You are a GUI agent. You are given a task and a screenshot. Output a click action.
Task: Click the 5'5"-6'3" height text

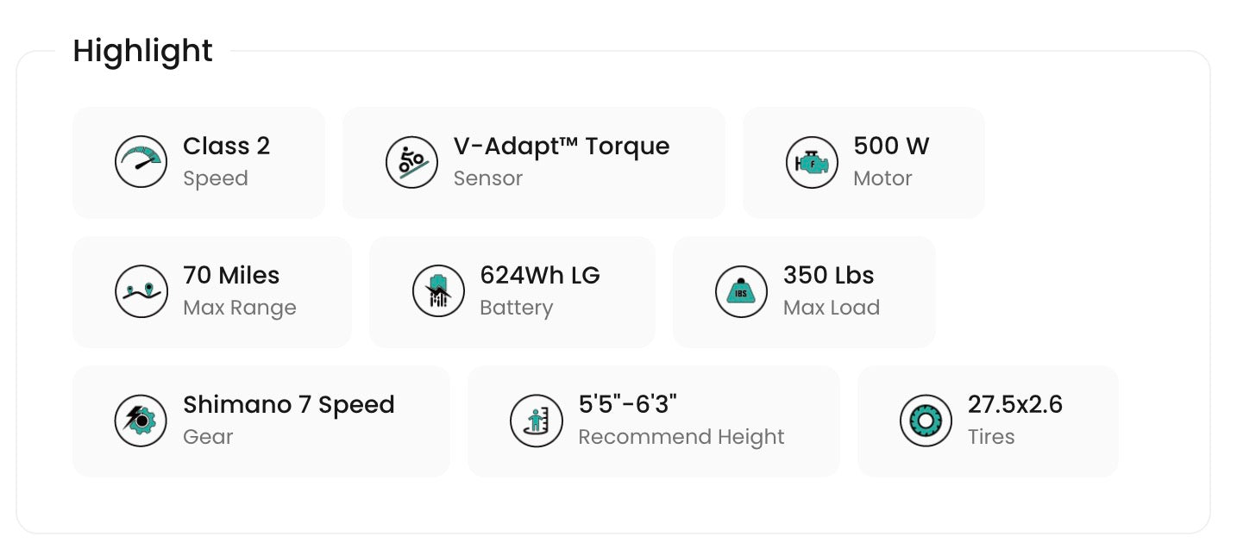(x=627, y=405)
